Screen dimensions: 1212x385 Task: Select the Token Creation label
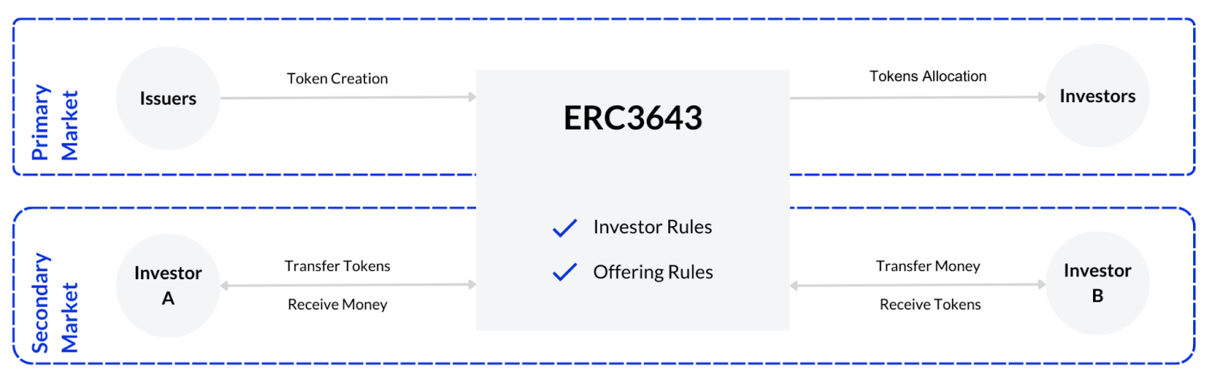(x=337, y=79)
